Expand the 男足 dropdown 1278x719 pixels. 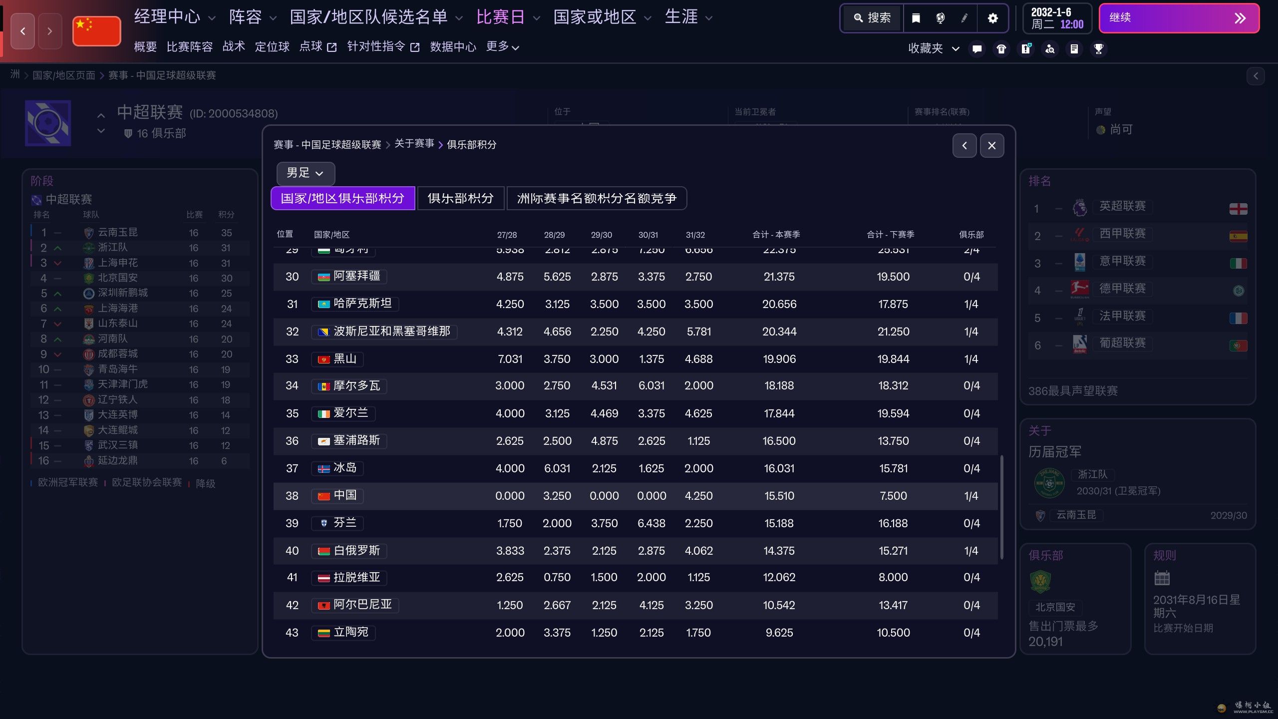(306, 173)
